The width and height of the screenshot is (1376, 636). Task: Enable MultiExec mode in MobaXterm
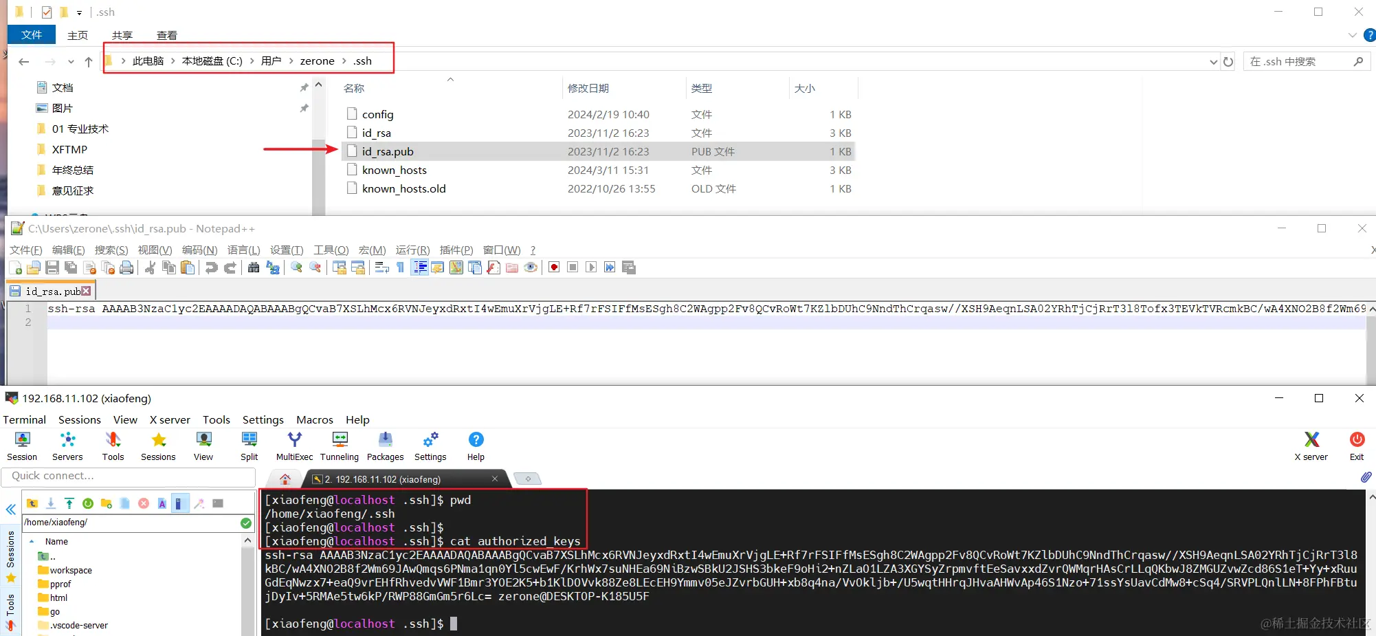click(x=294, y=446)
